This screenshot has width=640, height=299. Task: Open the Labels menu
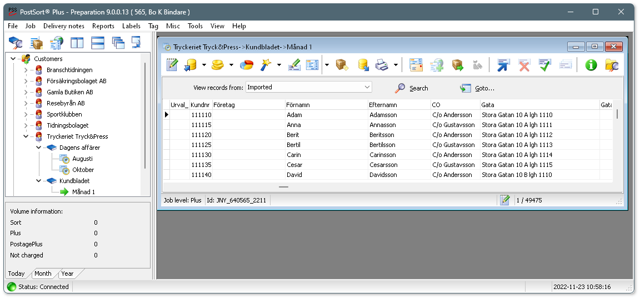tap(131, 26)
